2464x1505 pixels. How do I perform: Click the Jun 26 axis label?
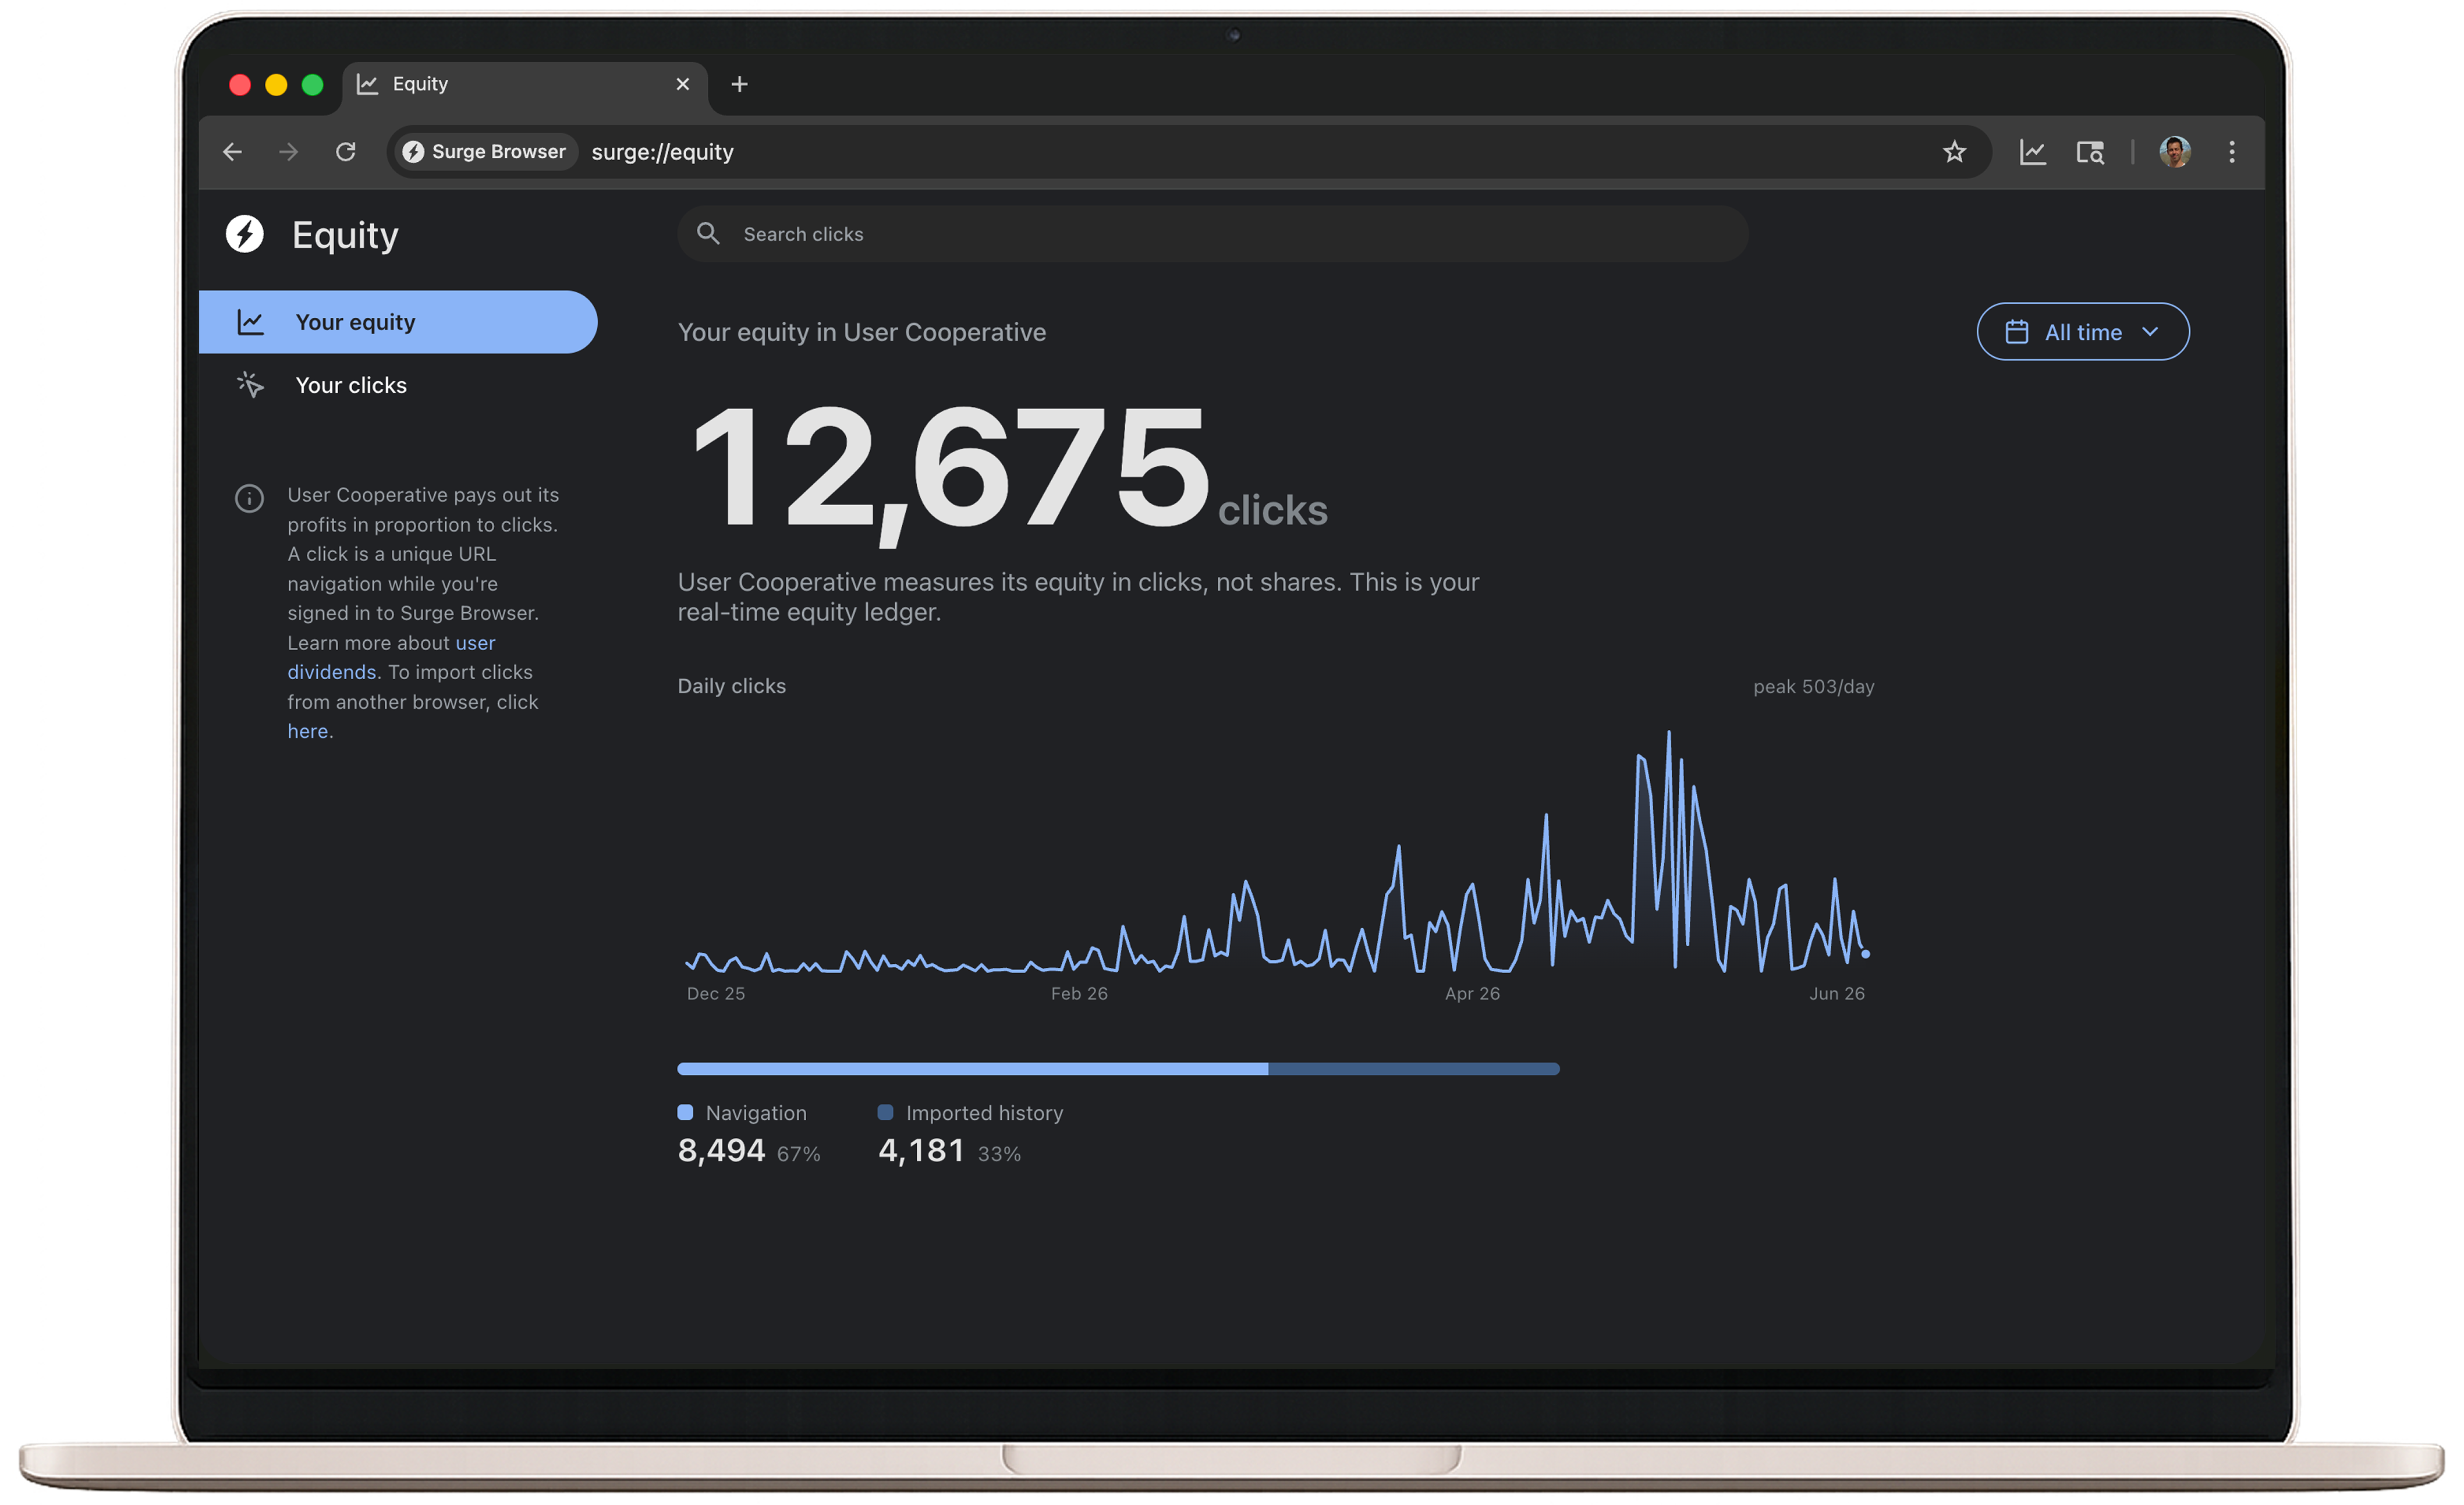click(x=1837, y=994)
